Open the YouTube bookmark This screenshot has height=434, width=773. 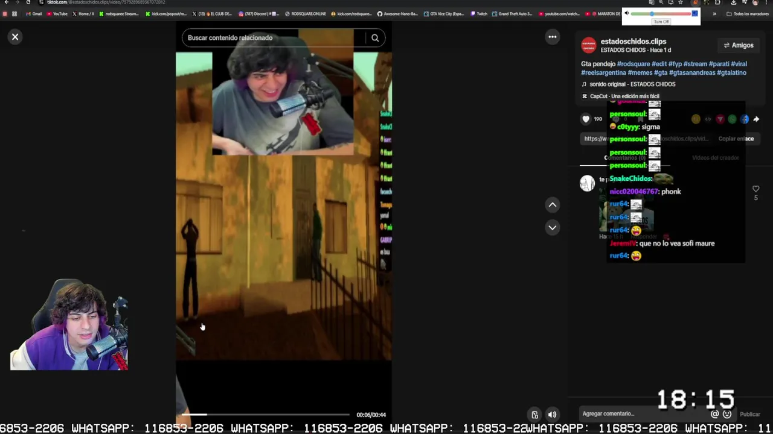(57, 14)
